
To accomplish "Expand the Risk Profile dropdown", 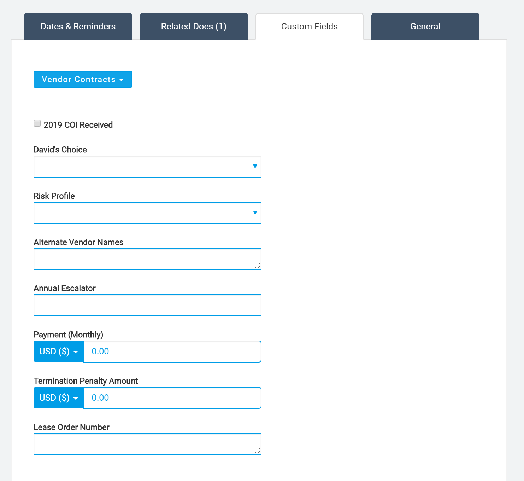I will tap(147, 213).
